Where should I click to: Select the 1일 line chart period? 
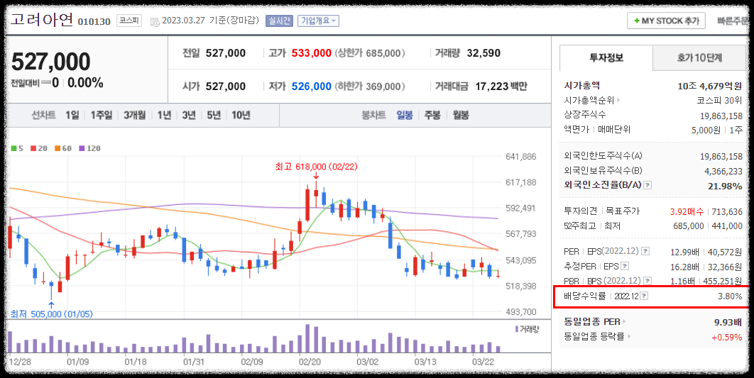[72, 116]
